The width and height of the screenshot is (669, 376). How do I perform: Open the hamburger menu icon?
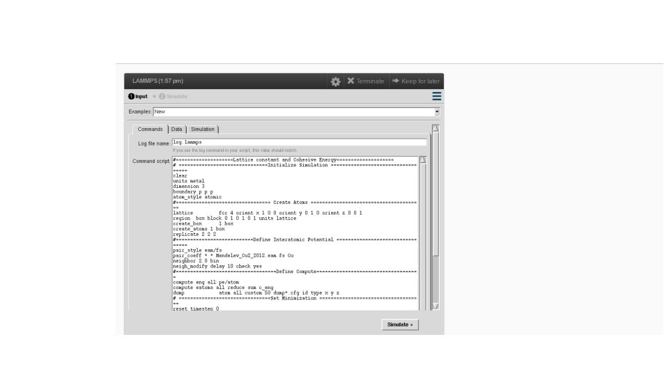[x=436, y=96]
